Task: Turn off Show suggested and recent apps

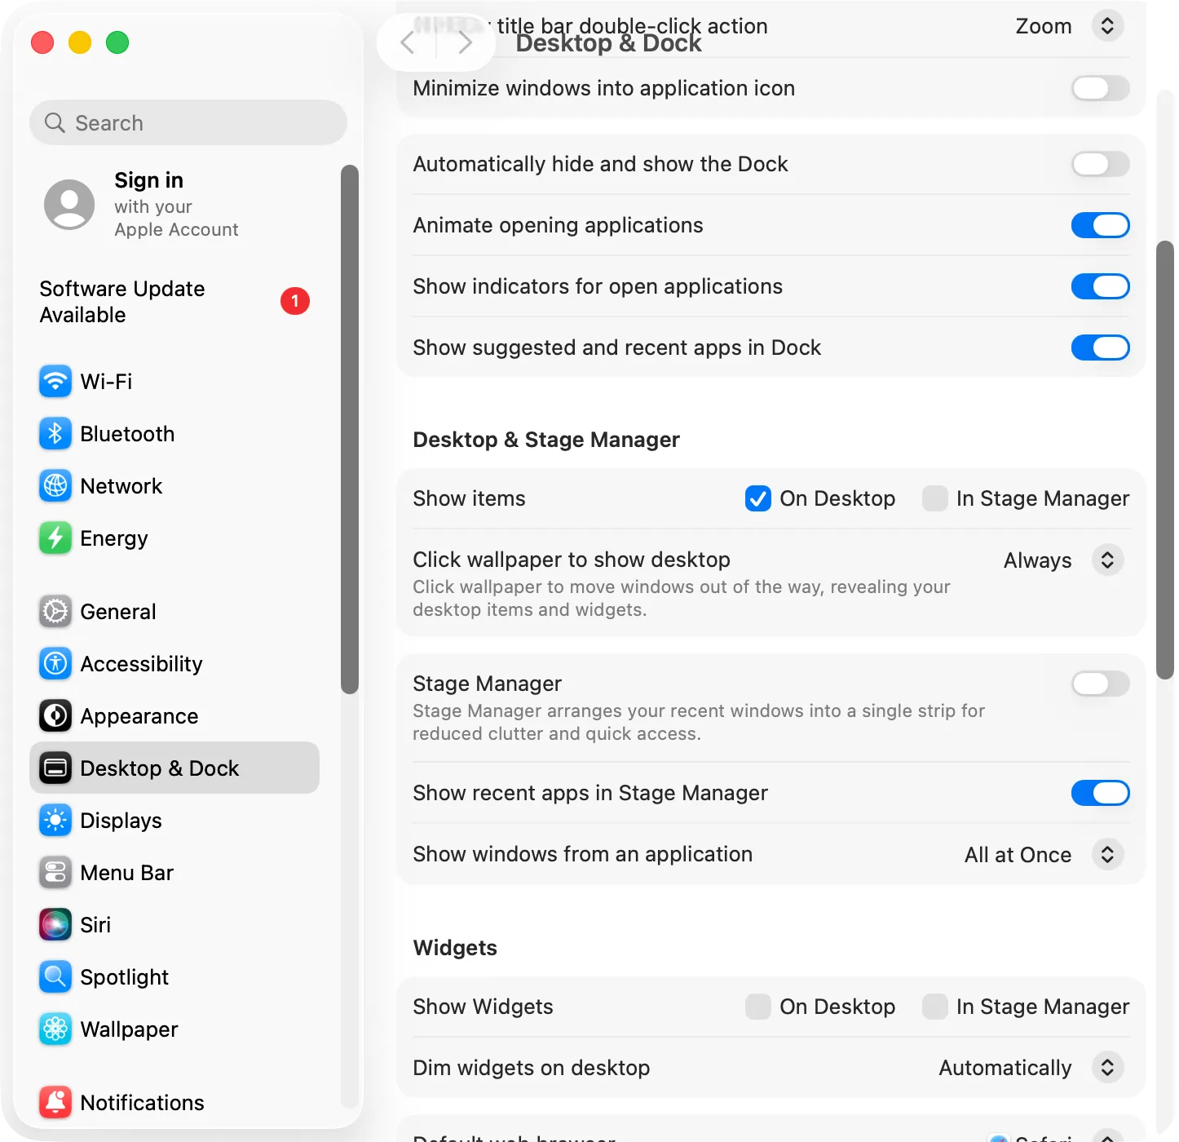Action: click(1100, 347)
